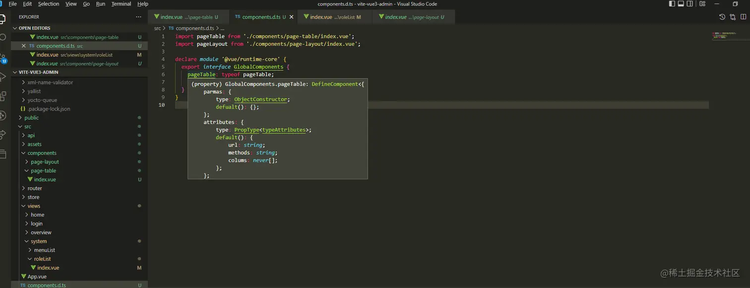Toggle the secondary side bar layout icon
This screenshot has width=750, height=288.
[x=690, y=4]
